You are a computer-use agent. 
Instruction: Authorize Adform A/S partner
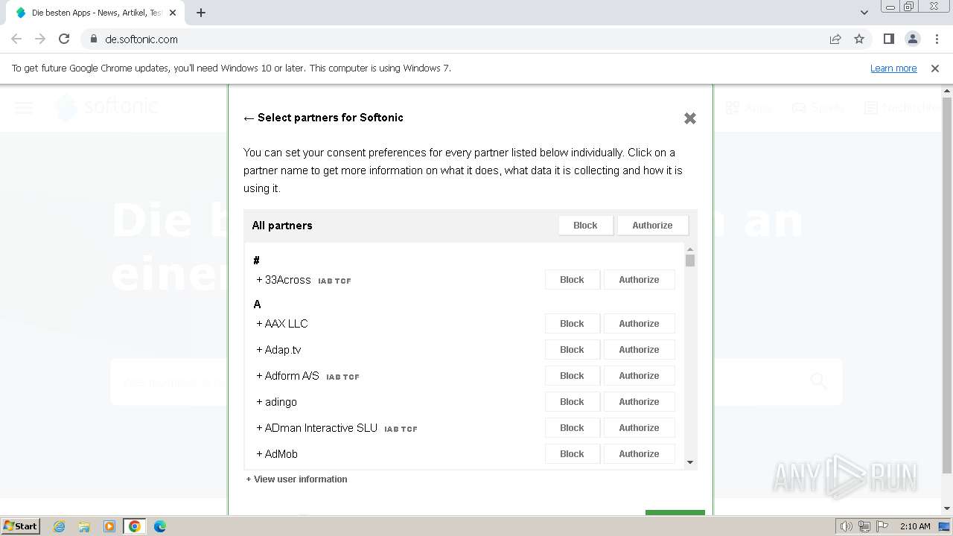coord(639,376)
